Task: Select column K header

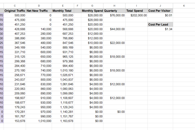Action: [184, 6]
